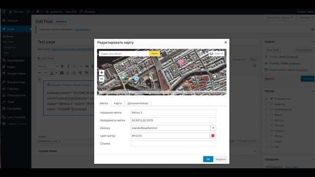
Task: Open the Иконка dropdown arrow
Action: [213, 128]
